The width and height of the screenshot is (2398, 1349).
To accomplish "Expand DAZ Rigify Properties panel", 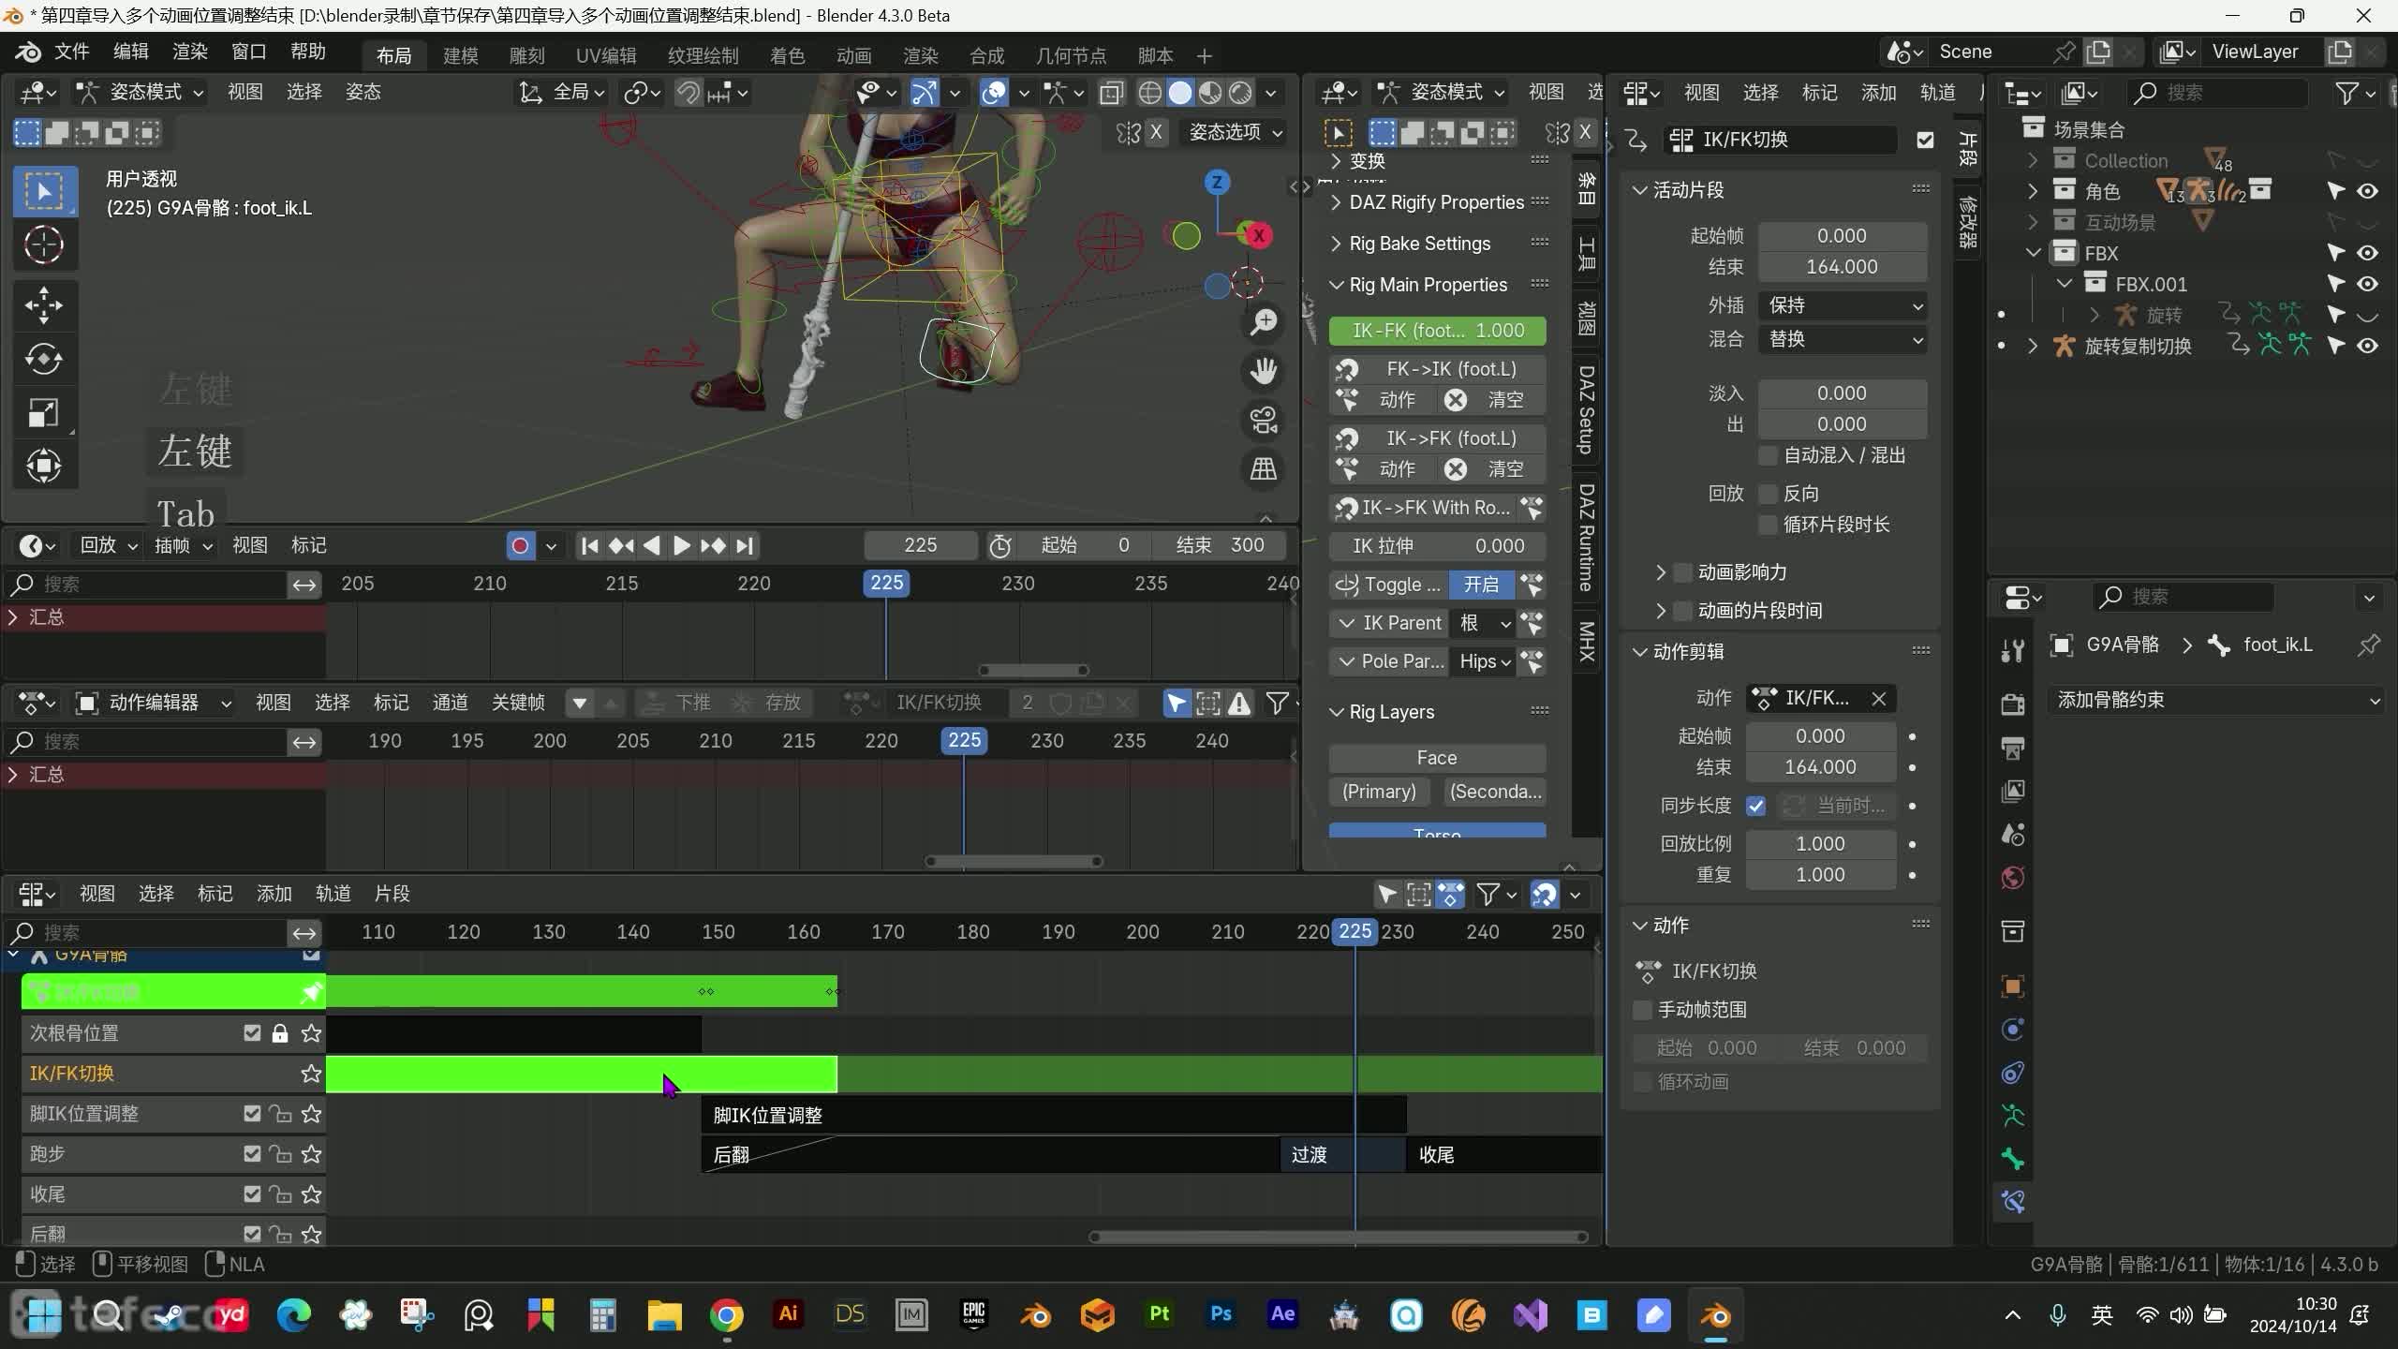I will [1436, 202].
